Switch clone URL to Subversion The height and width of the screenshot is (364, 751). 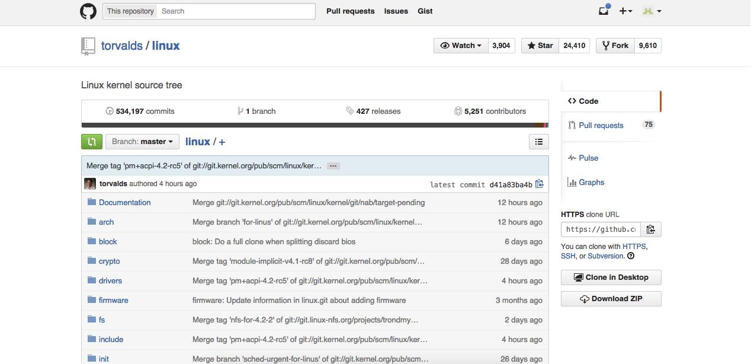[605, 256]
